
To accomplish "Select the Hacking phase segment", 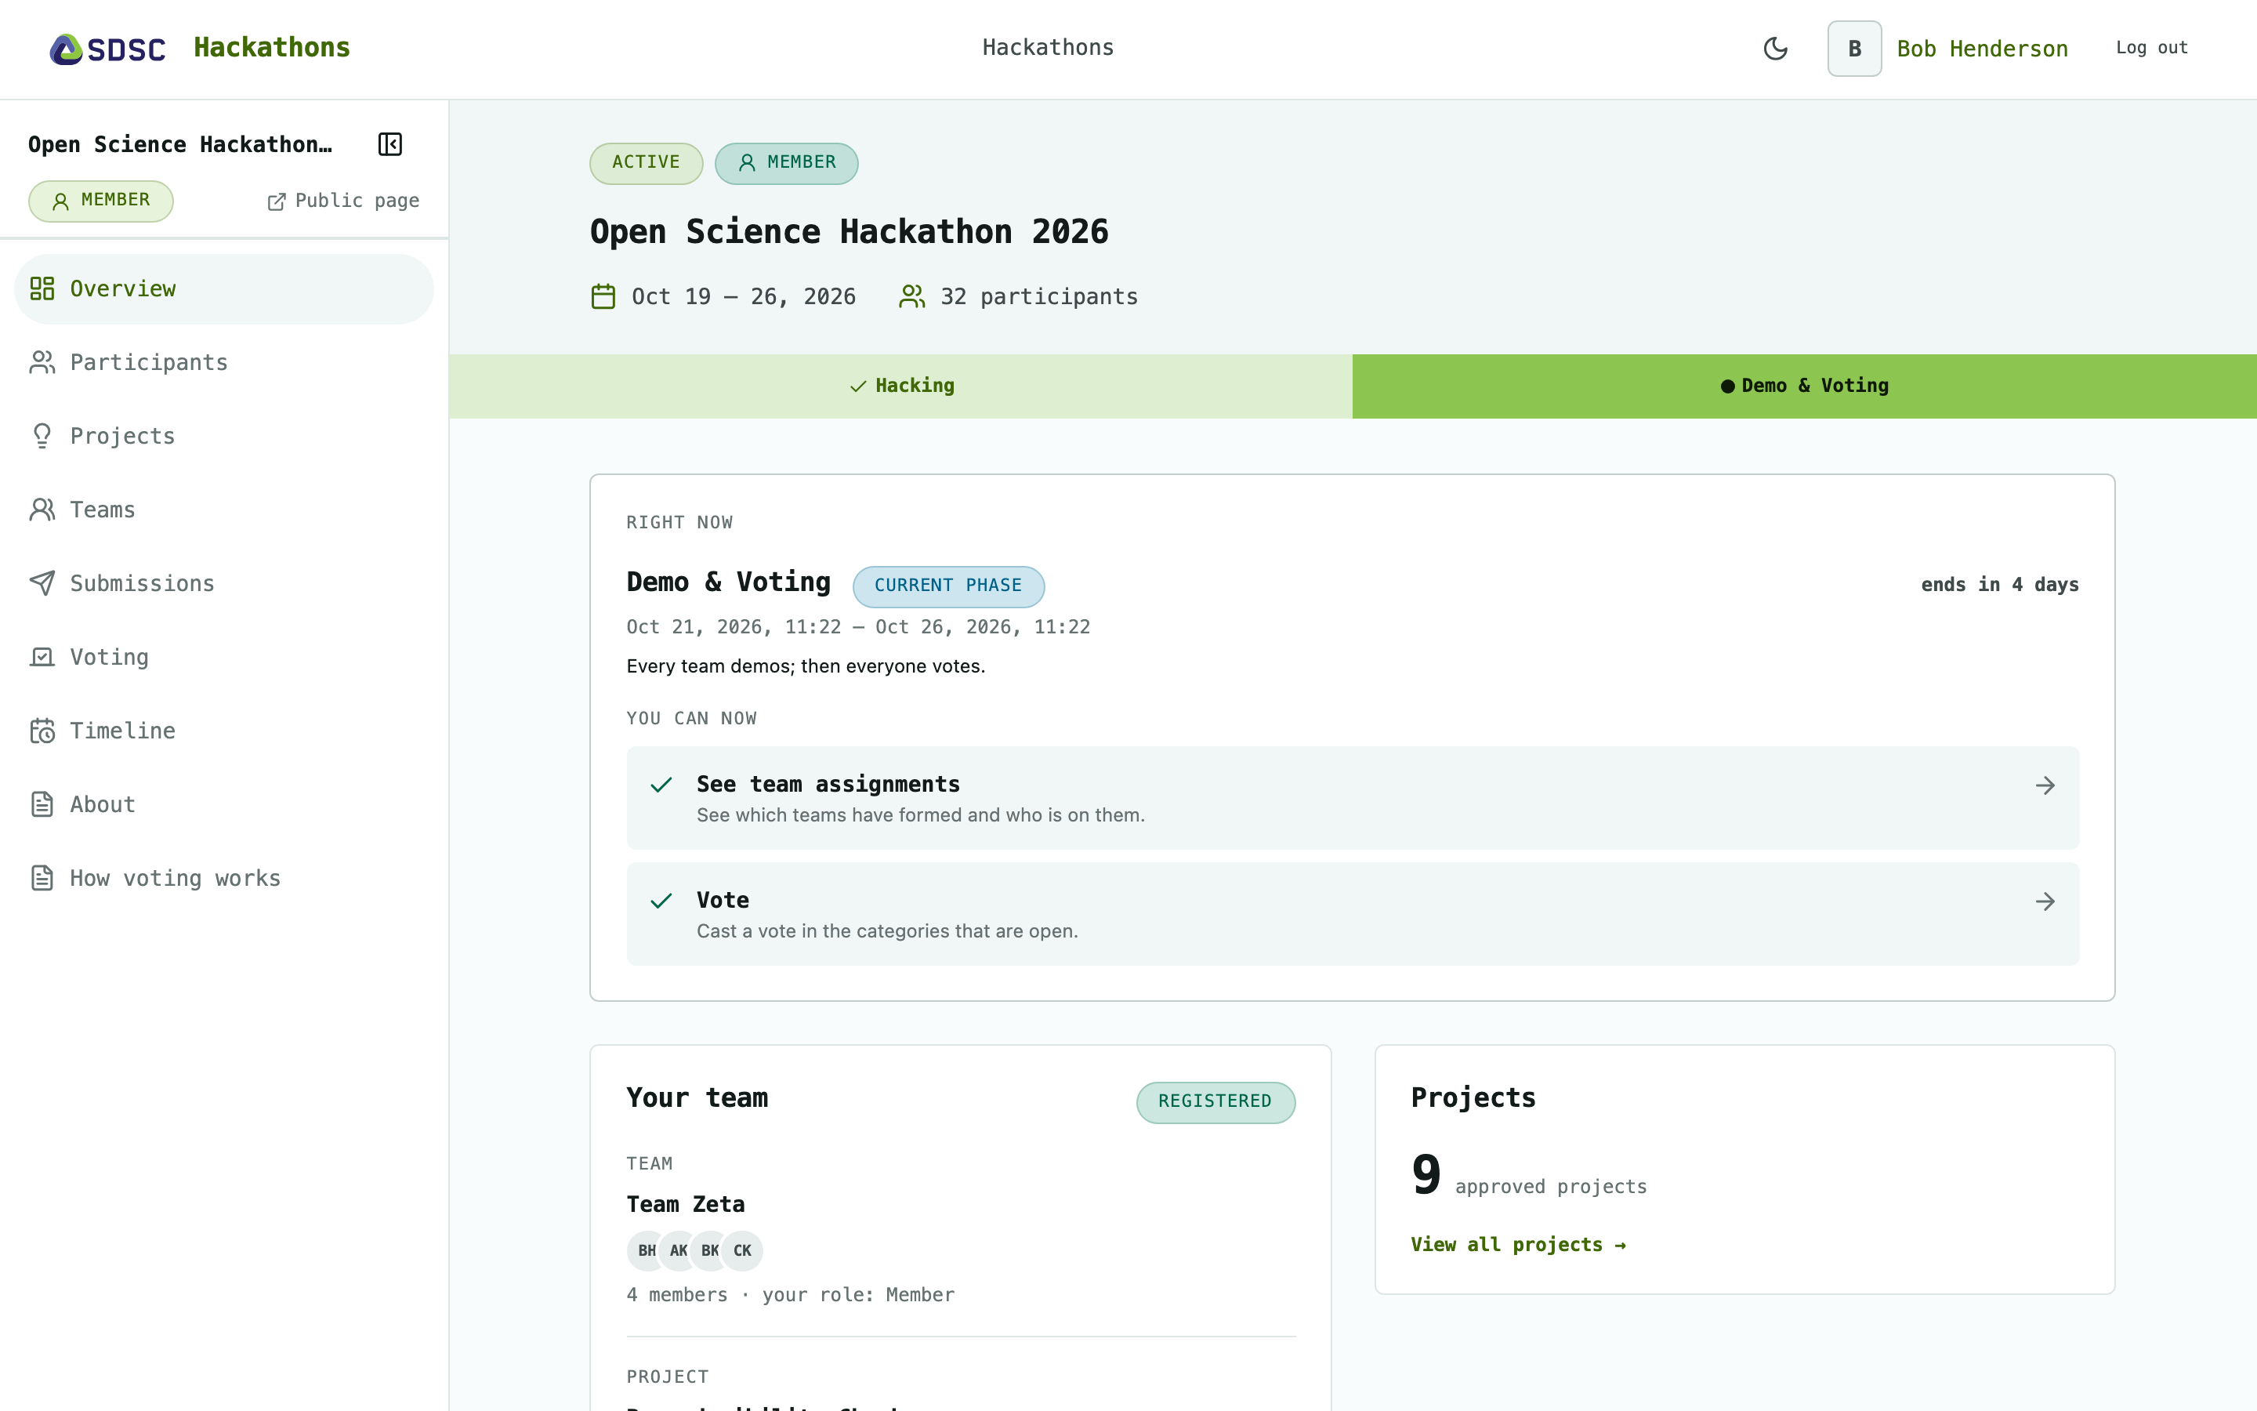I will 901,386.
